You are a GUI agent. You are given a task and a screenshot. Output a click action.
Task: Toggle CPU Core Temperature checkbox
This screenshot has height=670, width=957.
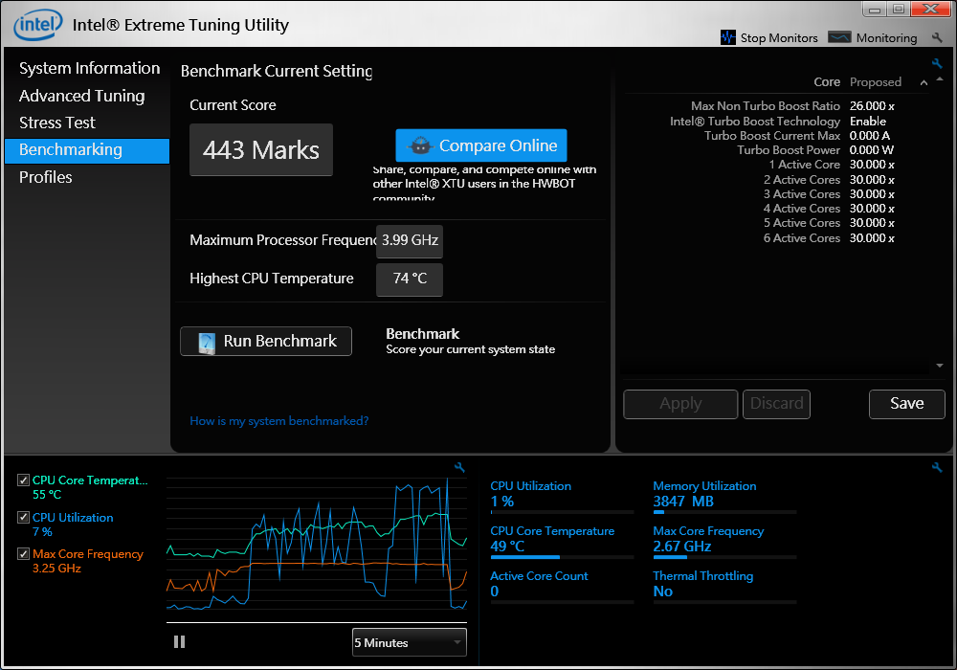pos(23,480)
